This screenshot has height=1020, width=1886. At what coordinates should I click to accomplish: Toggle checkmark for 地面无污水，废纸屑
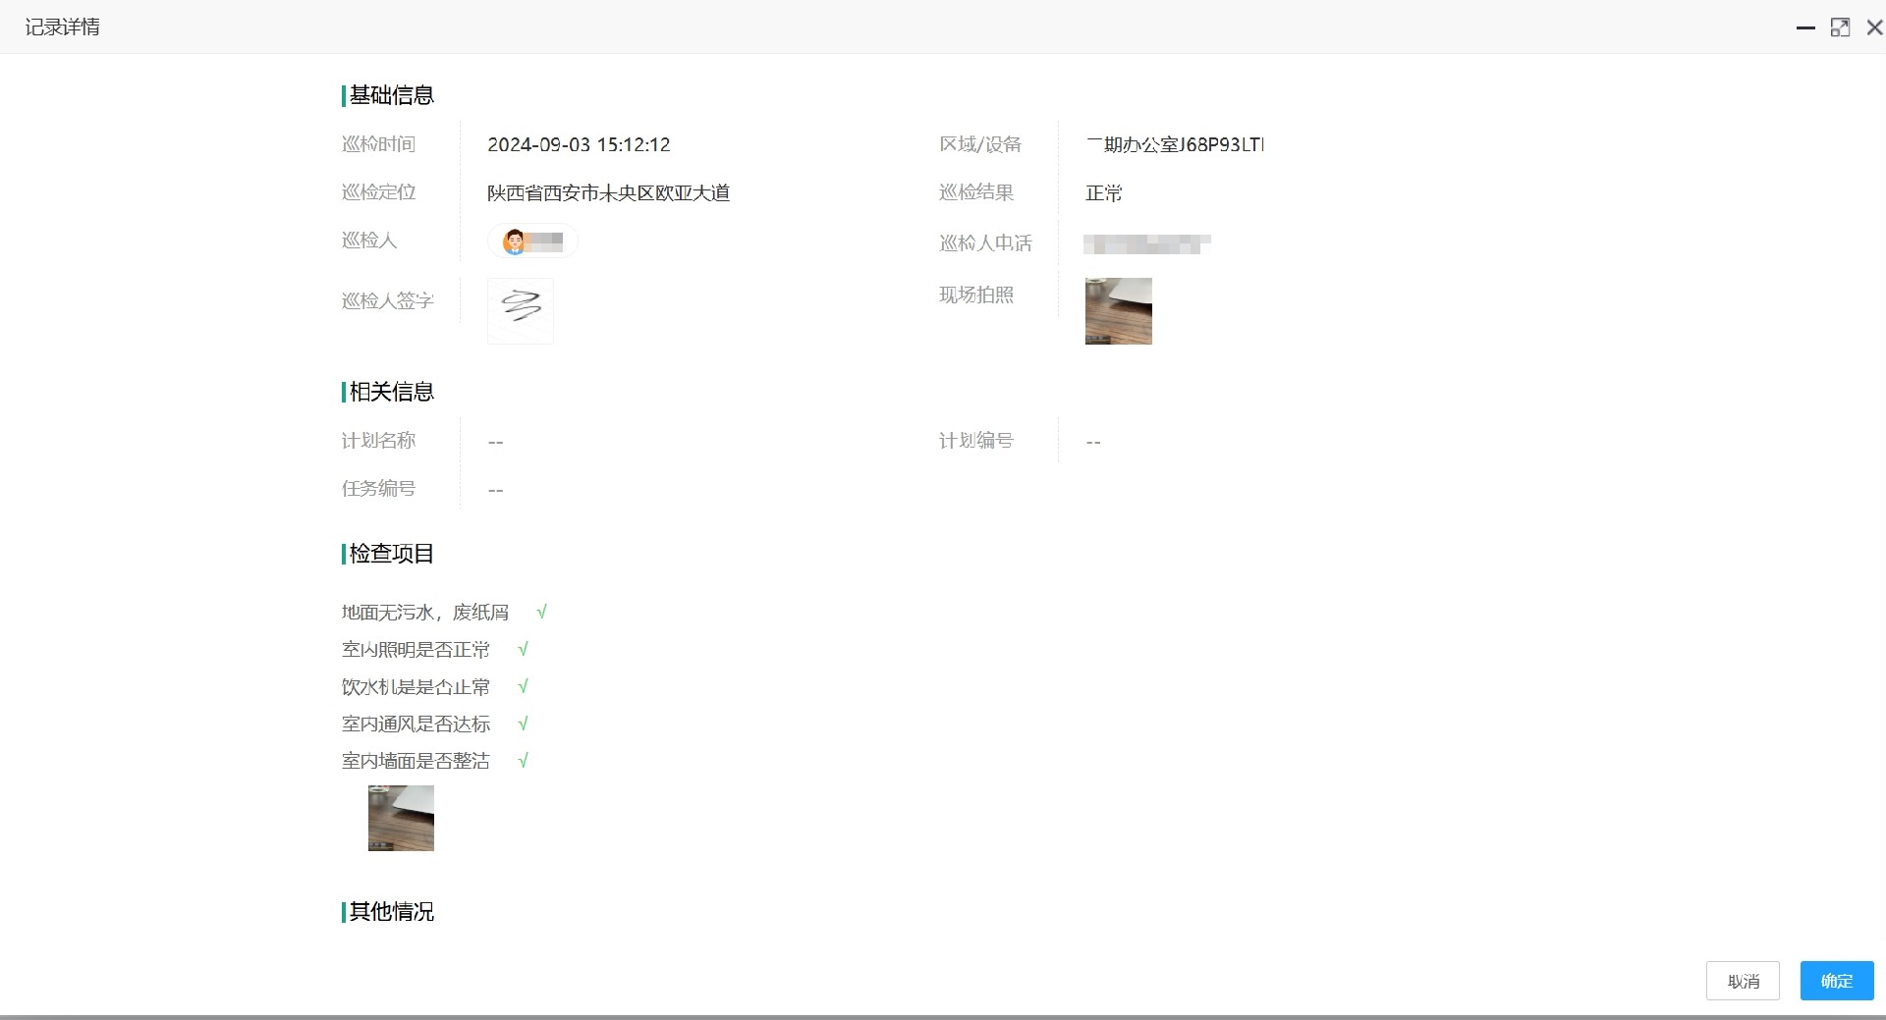pyautogui.click(x=542, y=611)
